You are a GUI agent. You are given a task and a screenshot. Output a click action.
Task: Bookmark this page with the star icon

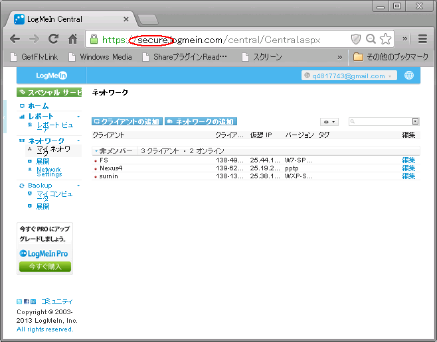coord(386,39)
